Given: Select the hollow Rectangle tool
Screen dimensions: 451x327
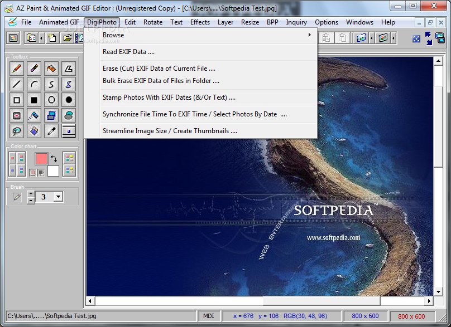Looking at the screenshot, I should [17, 100].
